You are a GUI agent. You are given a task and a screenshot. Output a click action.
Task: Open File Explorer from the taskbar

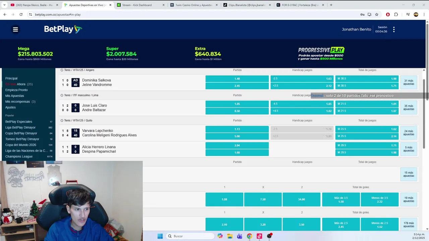click(230, 236)
